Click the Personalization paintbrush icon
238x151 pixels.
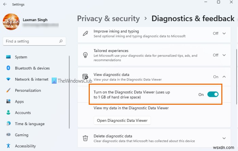[x=8, y=90]
